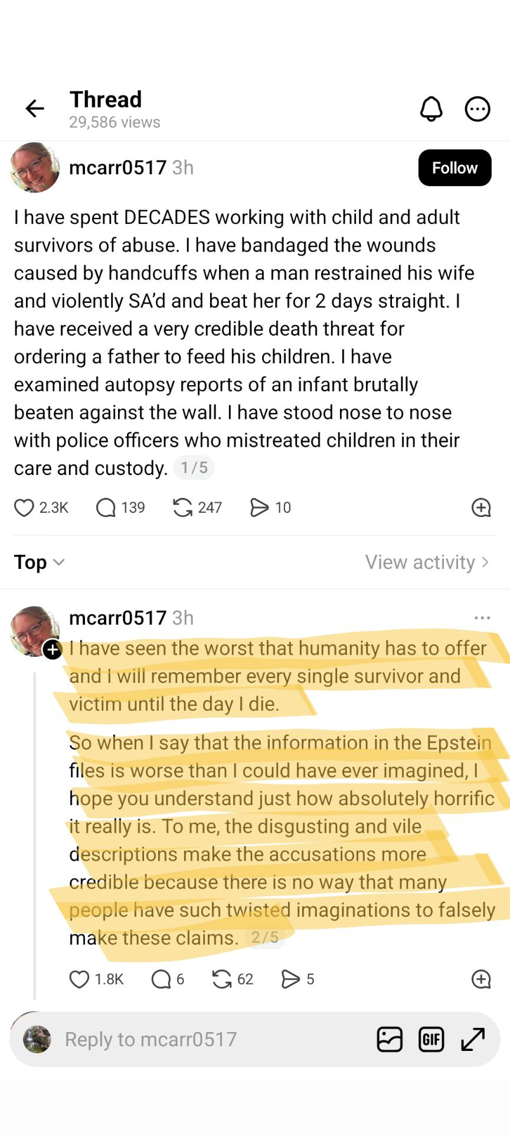Screen dimensions: 510x1136
Task: Like the second post with 1.8K likes
Action: 79,979
